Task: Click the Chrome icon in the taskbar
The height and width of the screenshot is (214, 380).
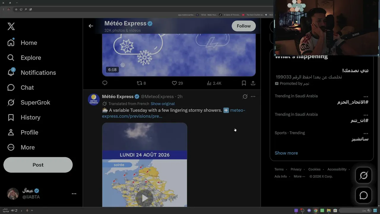Action: (x=316, y=211)
